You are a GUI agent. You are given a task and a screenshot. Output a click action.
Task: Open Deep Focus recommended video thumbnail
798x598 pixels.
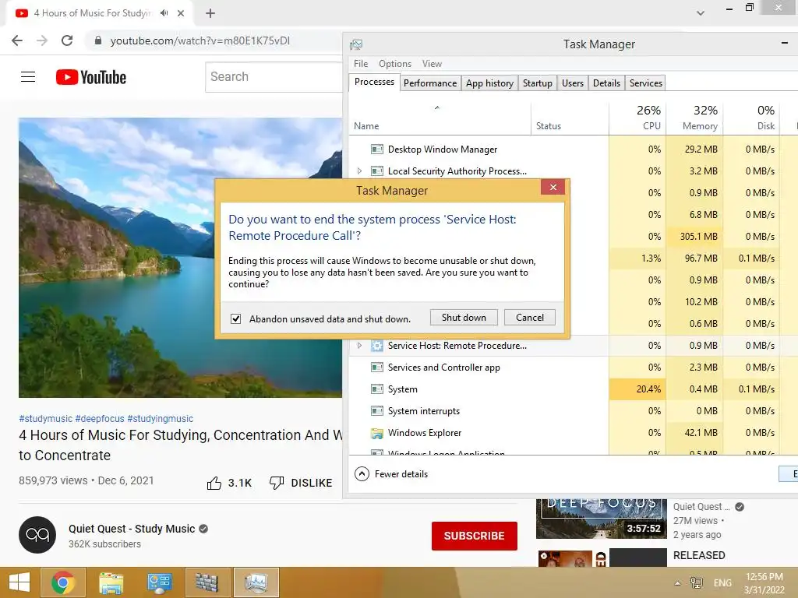(601, 518)
